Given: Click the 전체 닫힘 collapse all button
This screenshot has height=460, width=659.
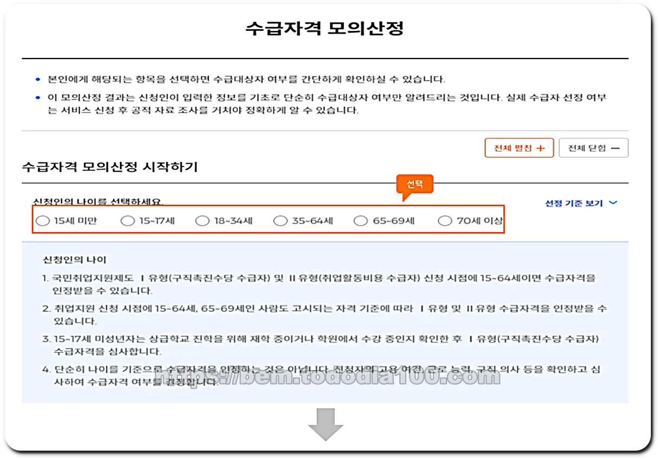Looking at the screenshot, I should tap(593, 147).
